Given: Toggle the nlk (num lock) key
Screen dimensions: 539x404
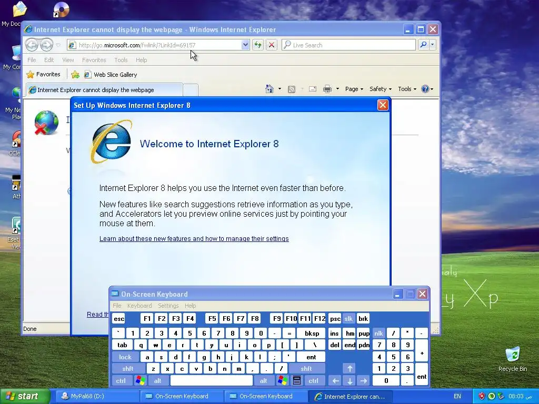Looking at the screenshot, I should (x=378, y=333).
